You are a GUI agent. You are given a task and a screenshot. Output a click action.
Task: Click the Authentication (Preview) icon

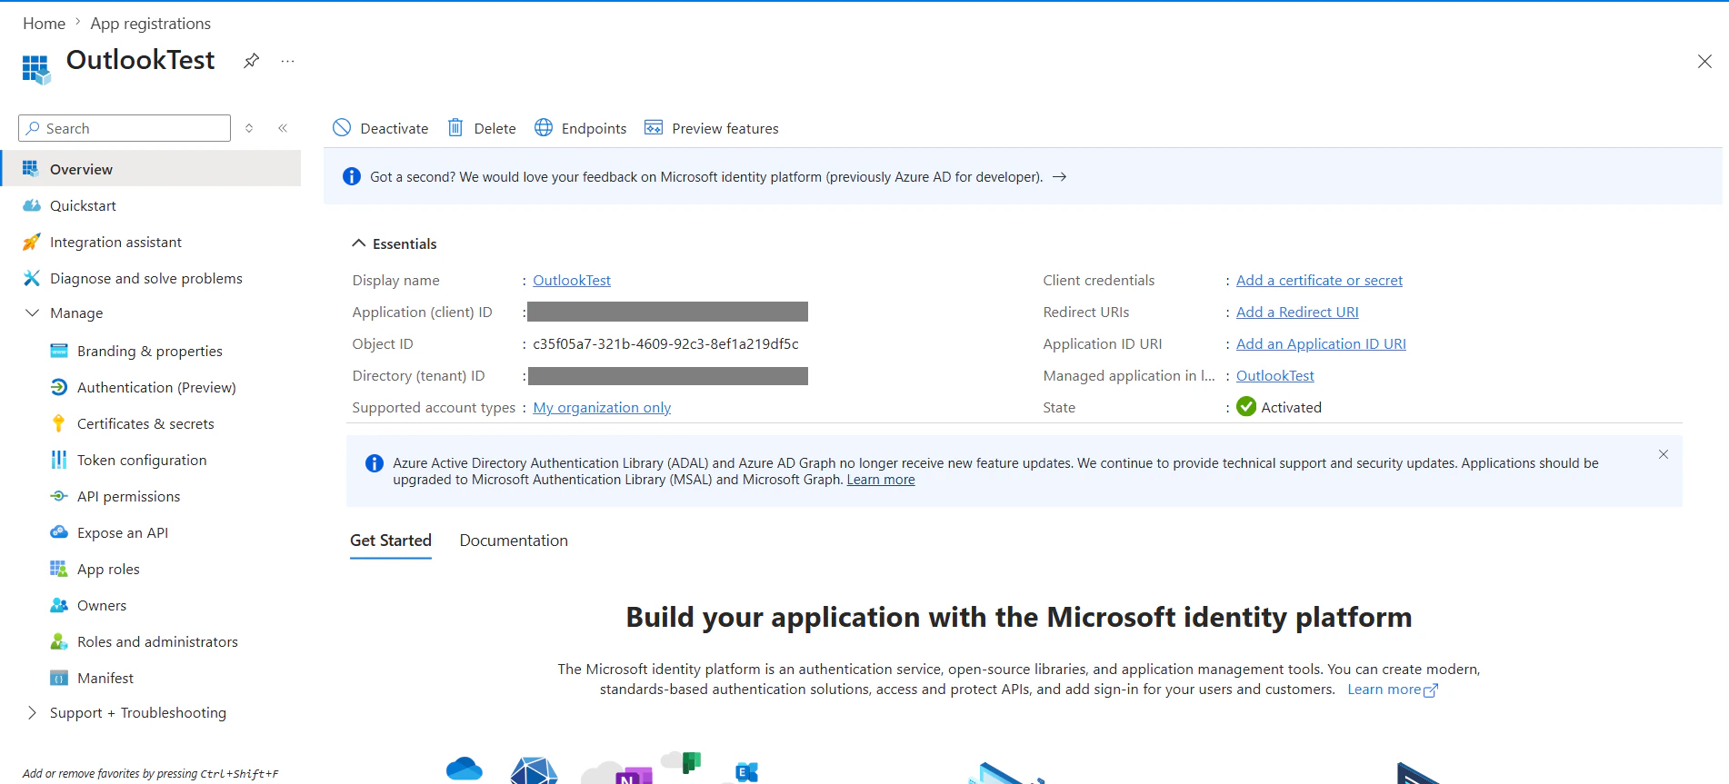(x=59, y=387)
